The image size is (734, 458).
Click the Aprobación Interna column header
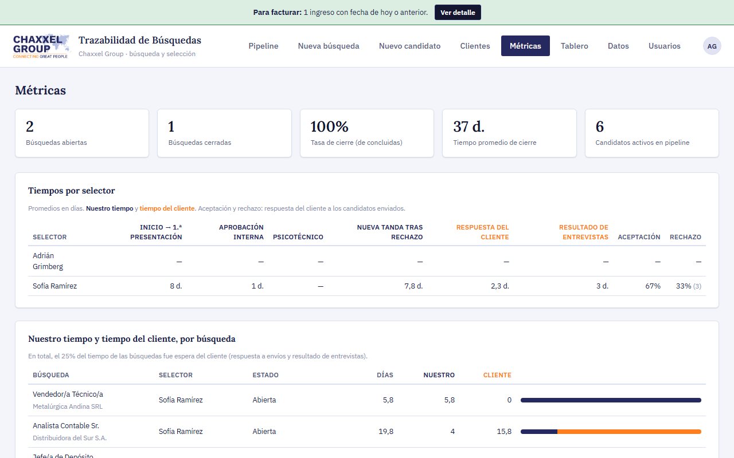tap(241, 232)
